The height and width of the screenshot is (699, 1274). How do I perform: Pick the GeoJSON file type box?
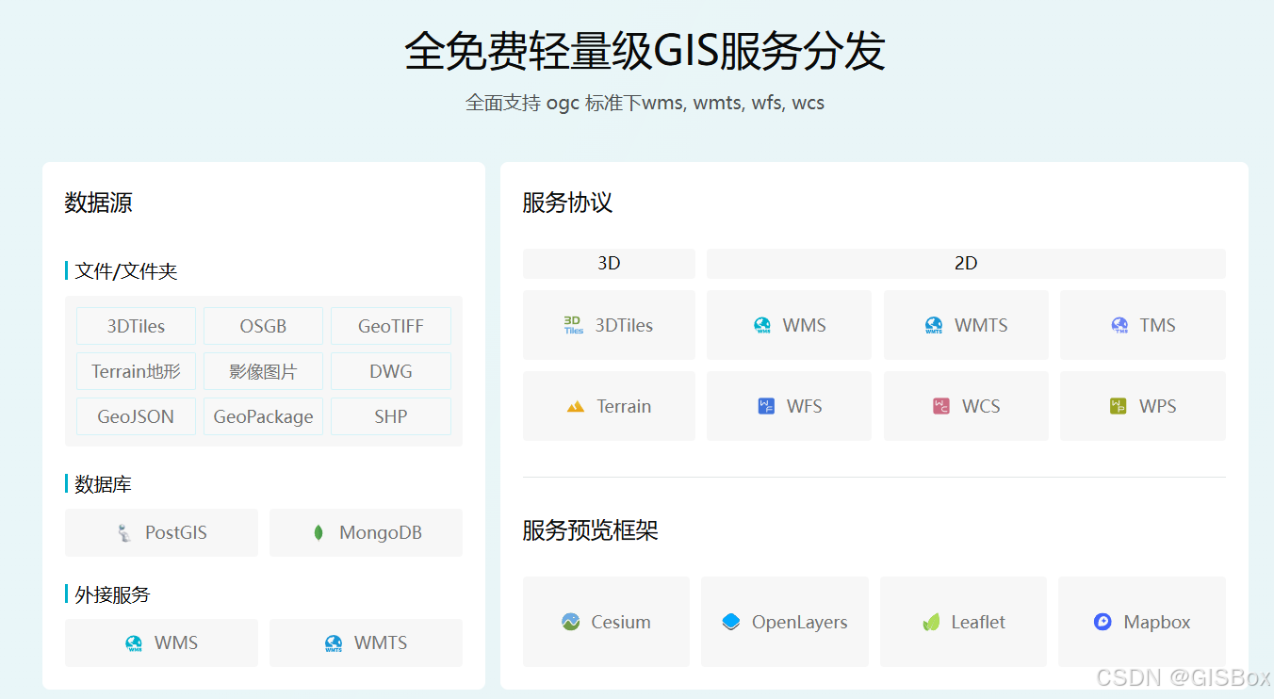[x=136, y=416]
